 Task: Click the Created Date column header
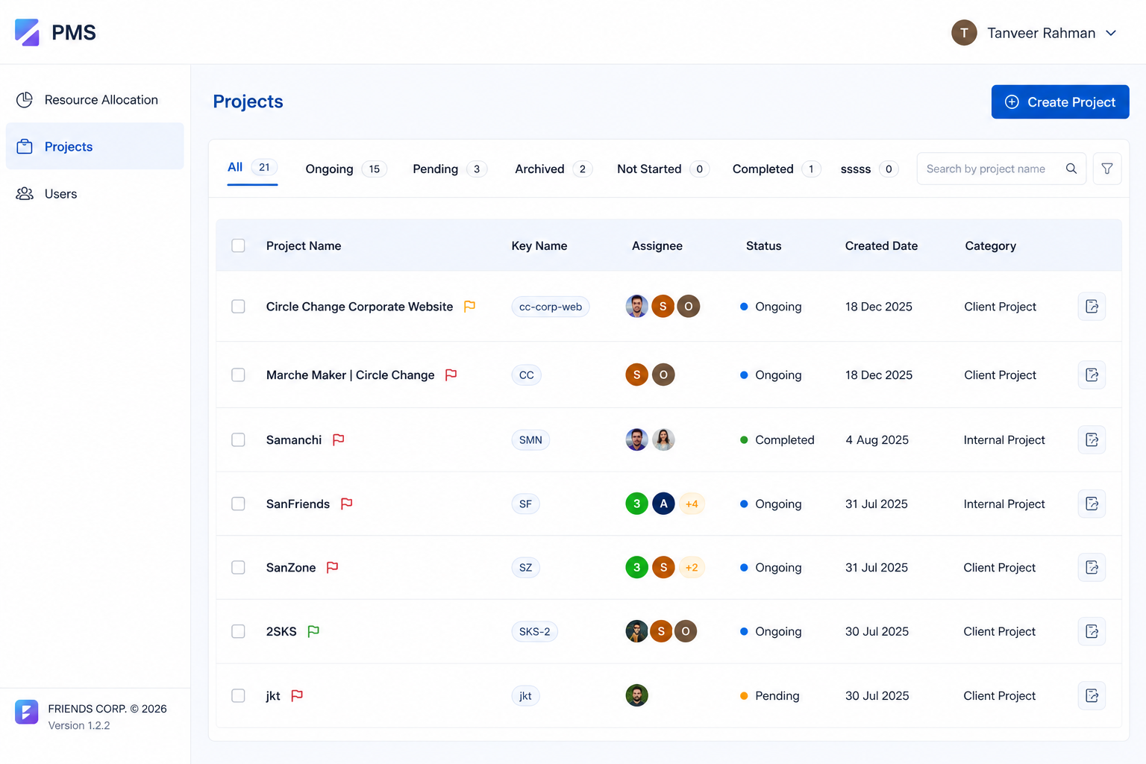(x=881, y=245)
